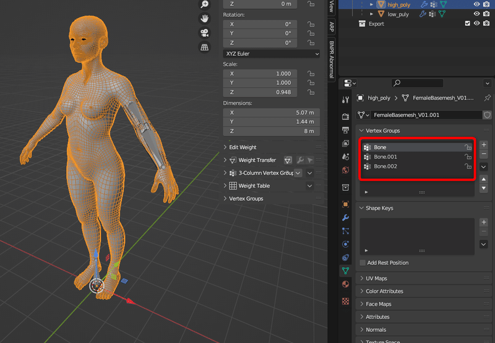Lock the Bone.001 vertex group
Viewport: 495px width, 343px height.
tap(468, 157)
